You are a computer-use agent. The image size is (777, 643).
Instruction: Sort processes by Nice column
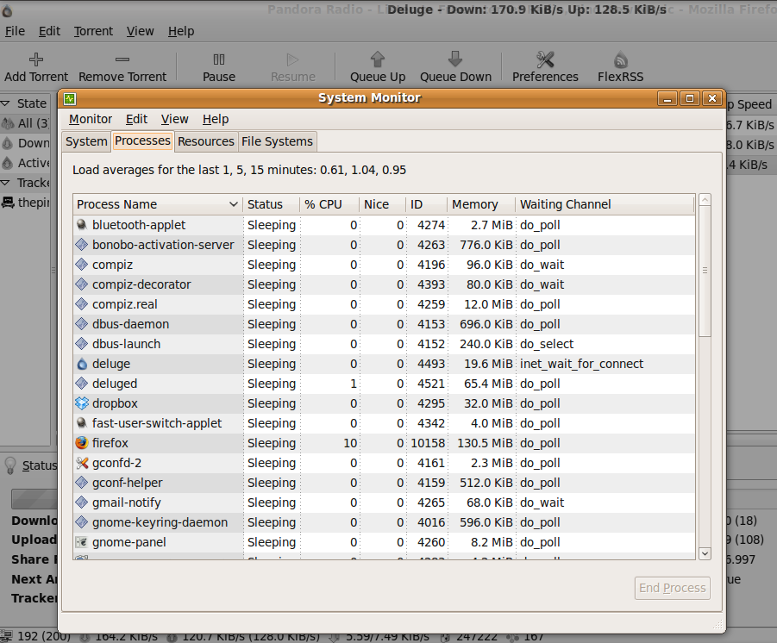pyautogui.click(x=383, y=204)
